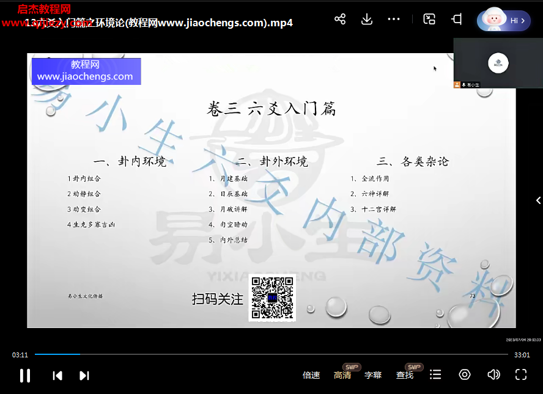Open the 字幕 subtitles option
Image resolution: width=543 pixels, height=394 pixels.
click(x=373, y=375)
